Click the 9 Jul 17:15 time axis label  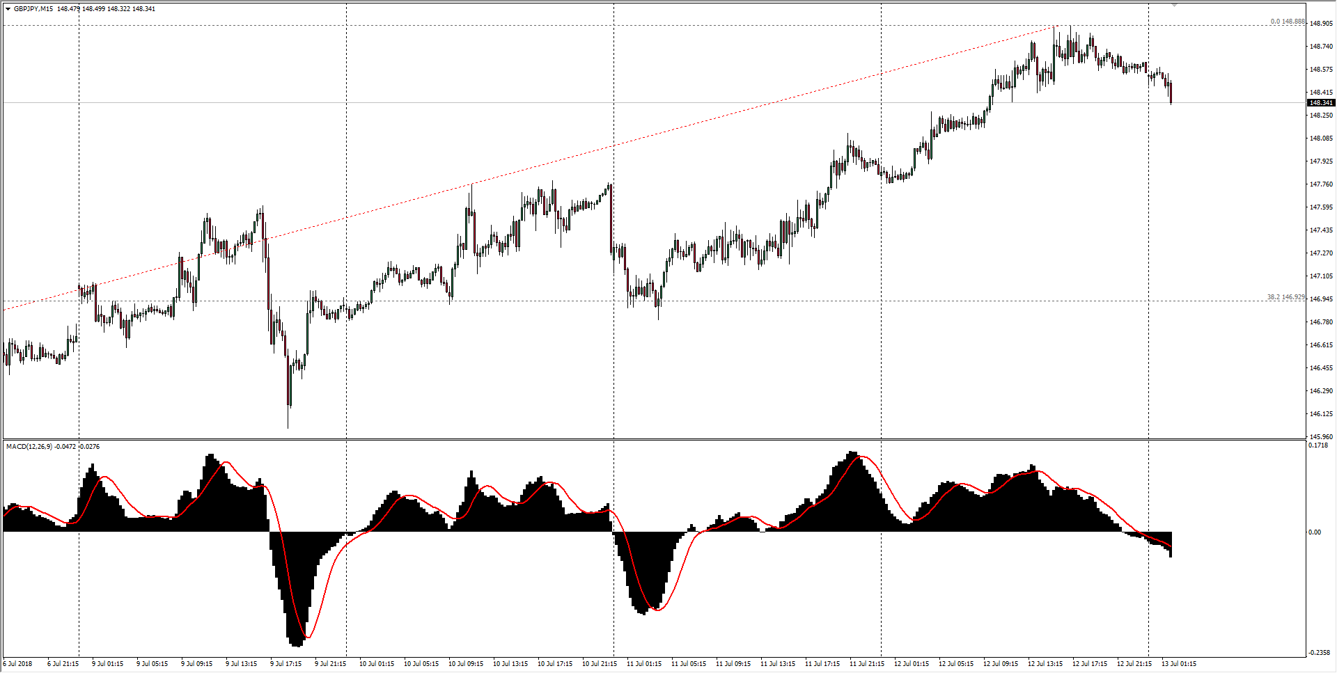tap(286, 664)
